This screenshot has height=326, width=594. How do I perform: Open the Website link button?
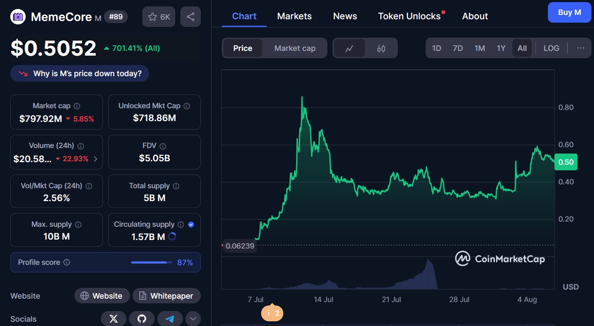click(x=102, y=296)
